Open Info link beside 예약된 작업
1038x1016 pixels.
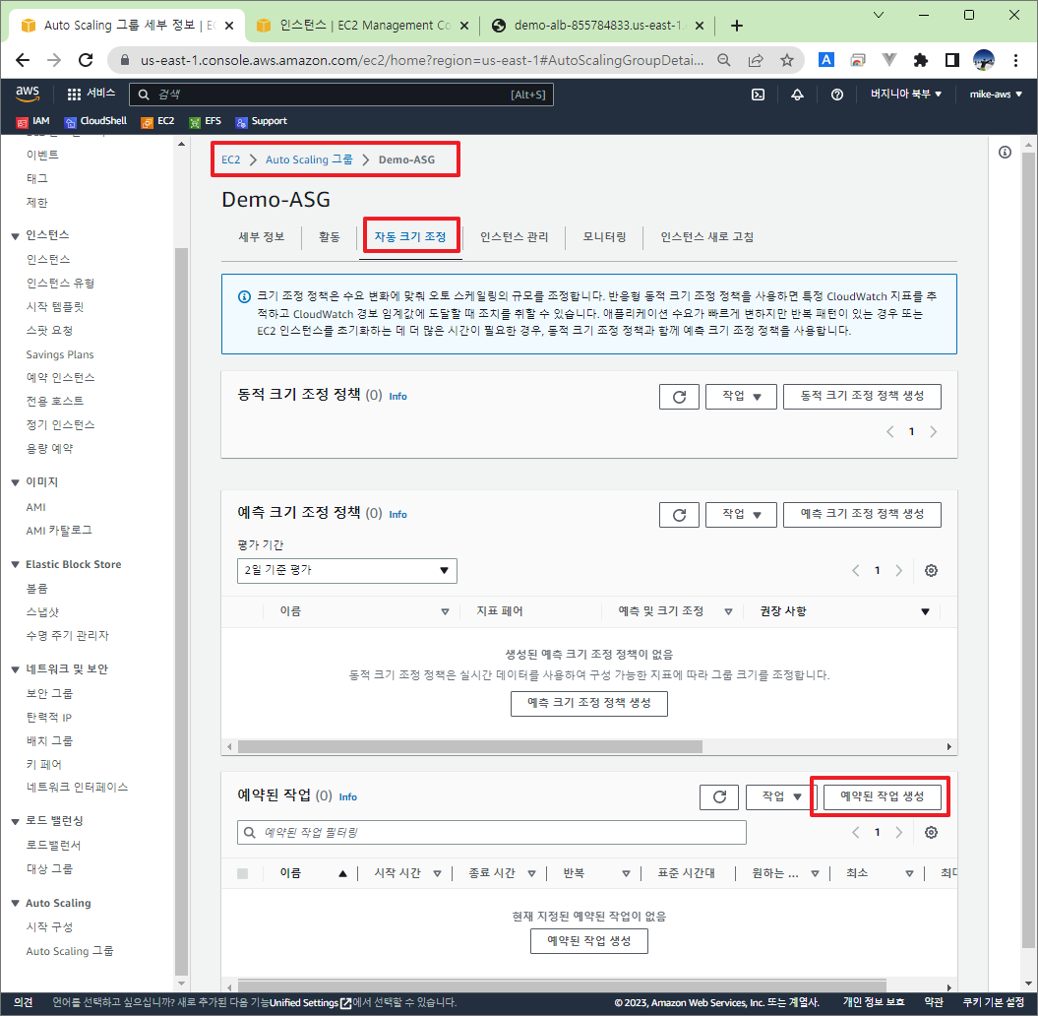[x=347, y=796]
